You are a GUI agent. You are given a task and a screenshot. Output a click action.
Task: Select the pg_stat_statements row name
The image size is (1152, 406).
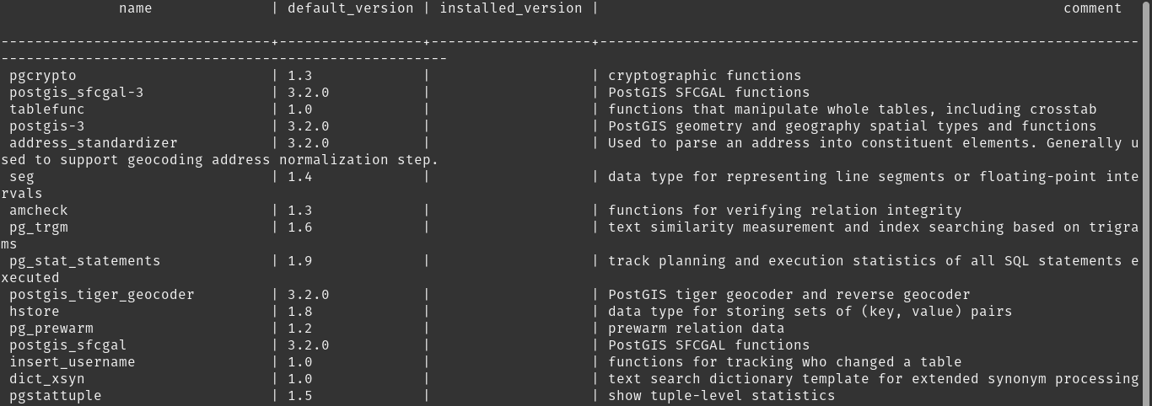(85, 261)
